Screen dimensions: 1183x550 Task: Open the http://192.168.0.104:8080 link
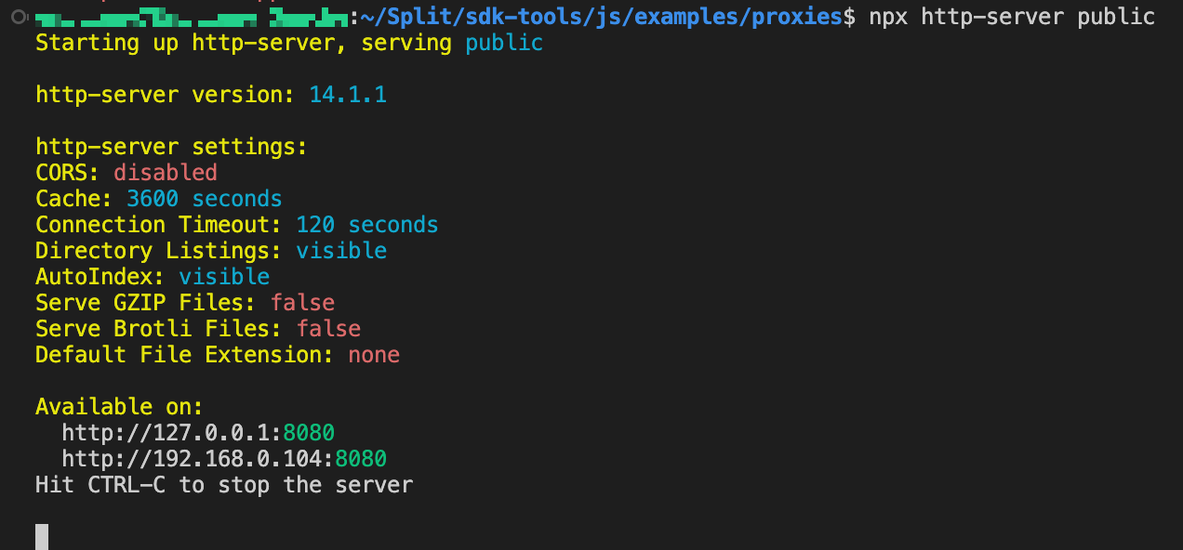click(x=223, y=459)
